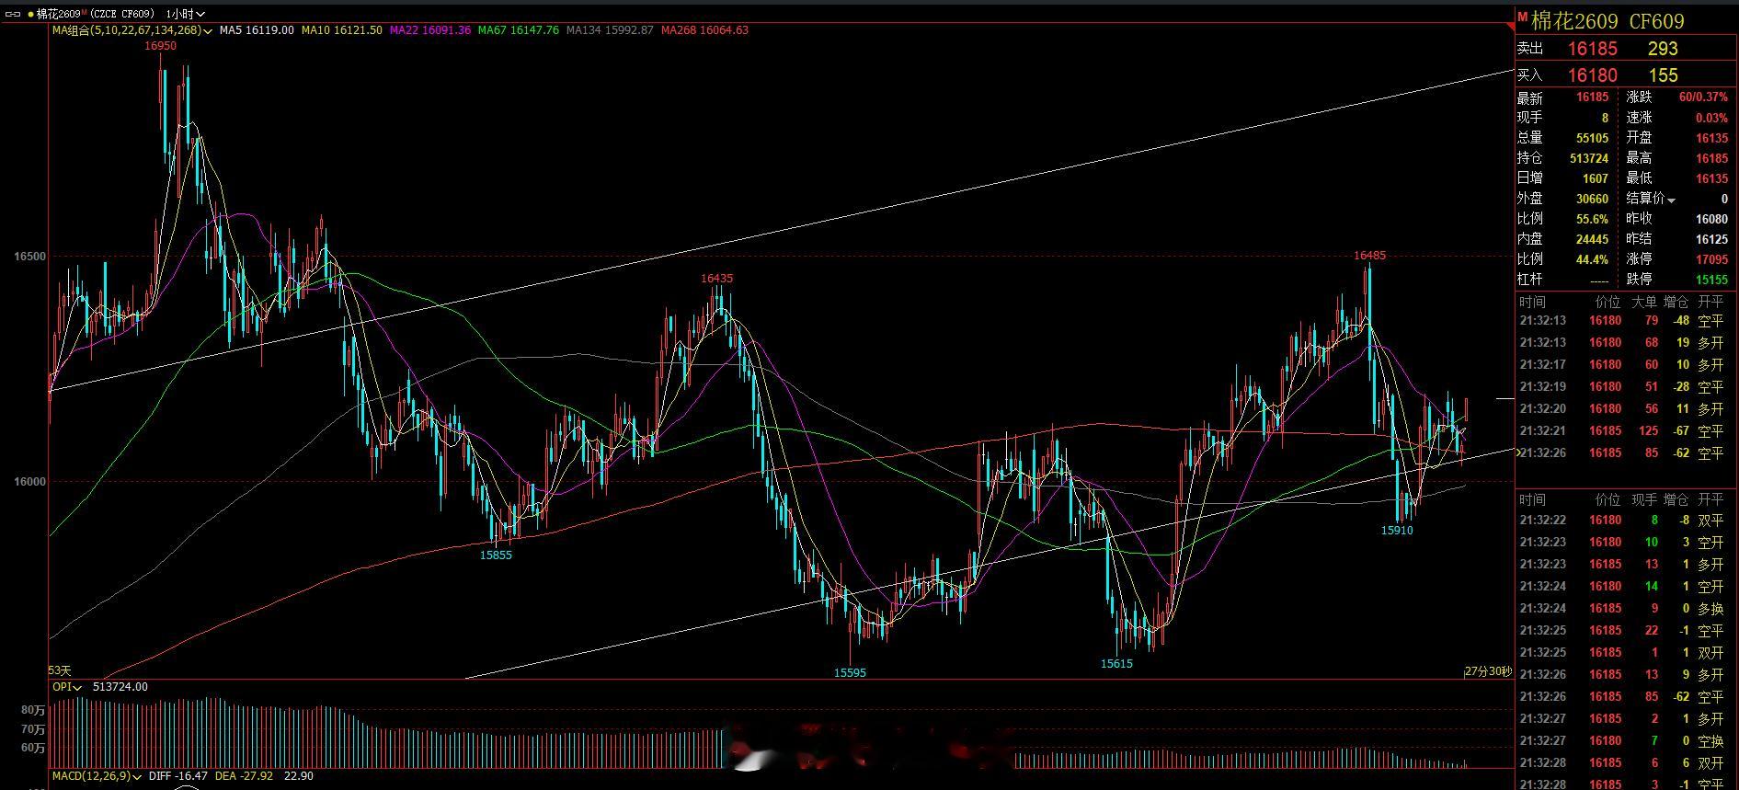Viewport: 1739px width, 790px height.
Task: Click the 外盘 value 30660
Action: pyautogui.click(x=1592, y=199)
